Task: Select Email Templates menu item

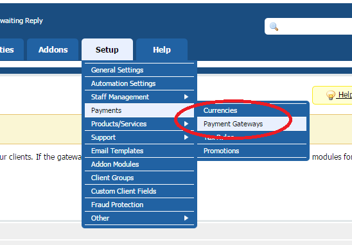Action: (x=139, y=151)
